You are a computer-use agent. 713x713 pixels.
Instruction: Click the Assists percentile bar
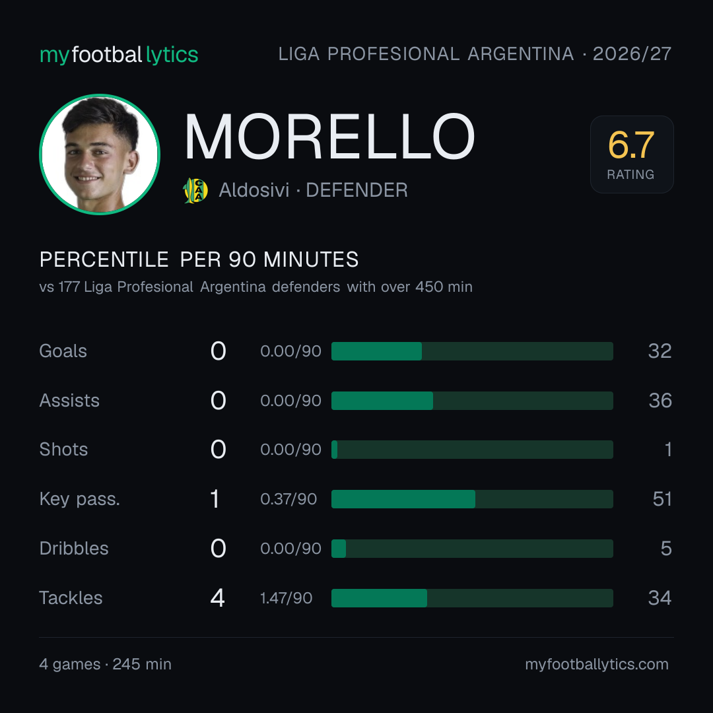(472, 401)
